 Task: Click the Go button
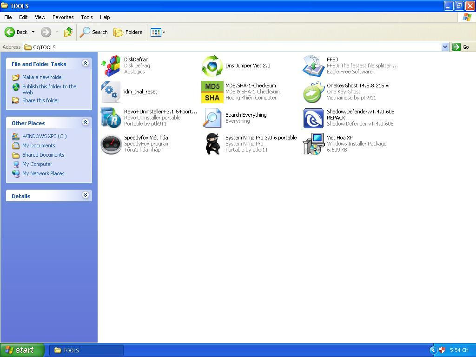tap(461, 47)
